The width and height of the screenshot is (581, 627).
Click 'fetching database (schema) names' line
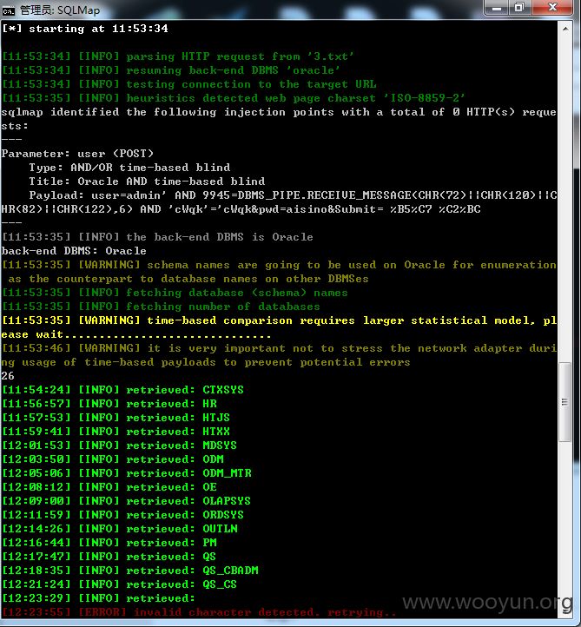point(175,293)
